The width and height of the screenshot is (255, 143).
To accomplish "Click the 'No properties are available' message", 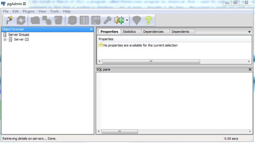I will (140, 45).
